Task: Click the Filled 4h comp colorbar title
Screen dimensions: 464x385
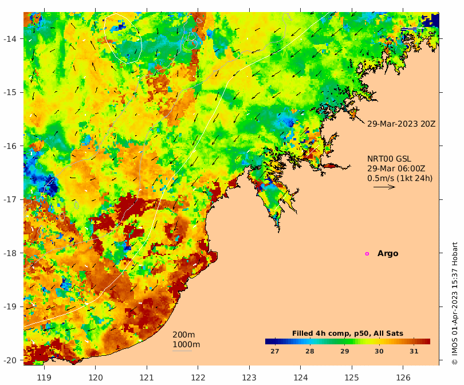Action: click(348, 333)
